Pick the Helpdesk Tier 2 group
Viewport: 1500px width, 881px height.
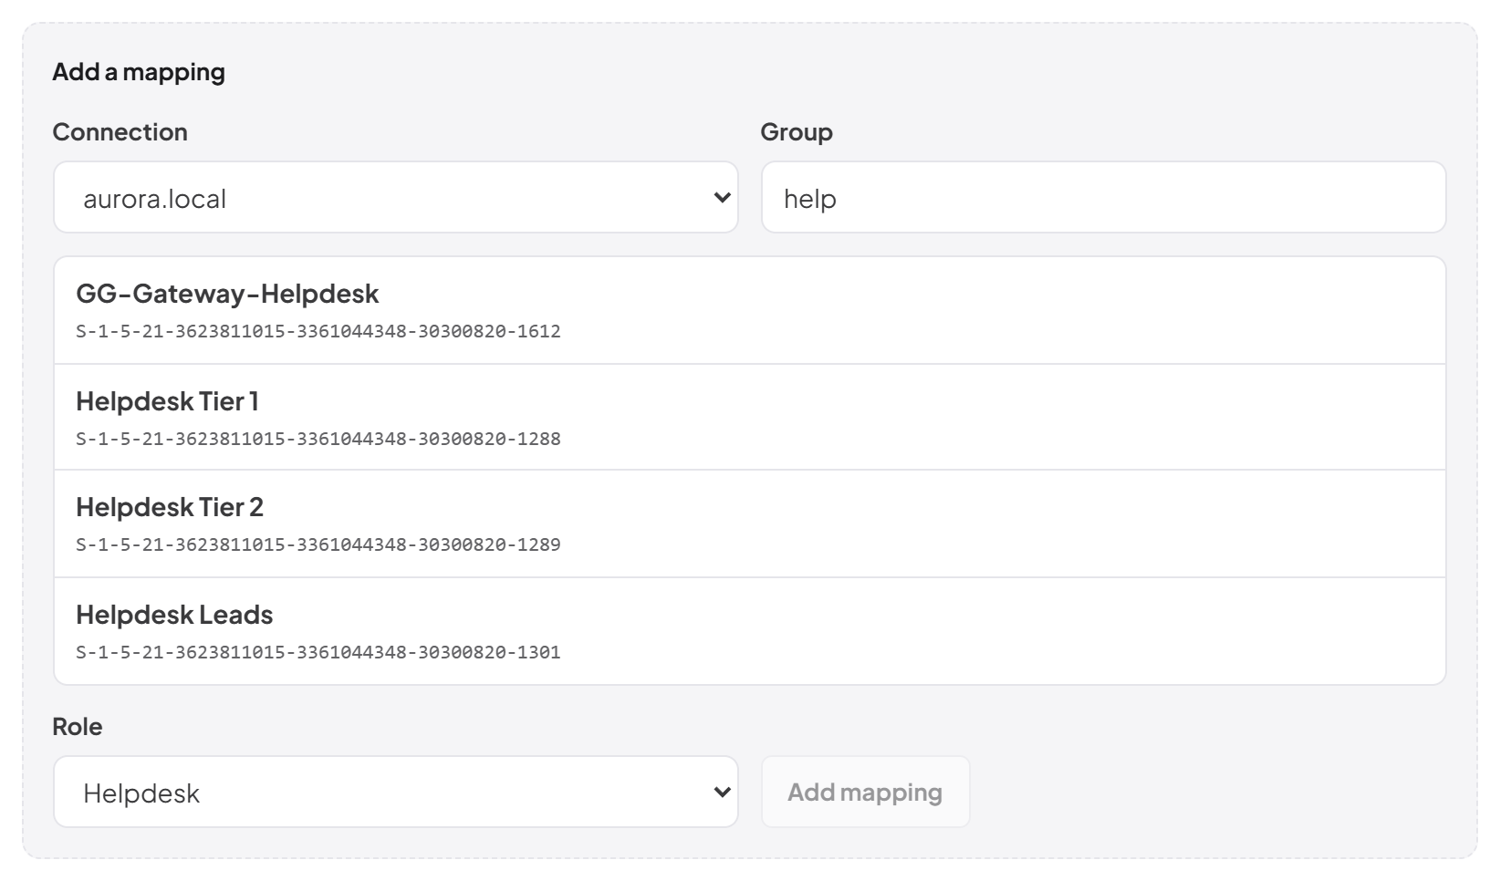[x=750, y=524]
